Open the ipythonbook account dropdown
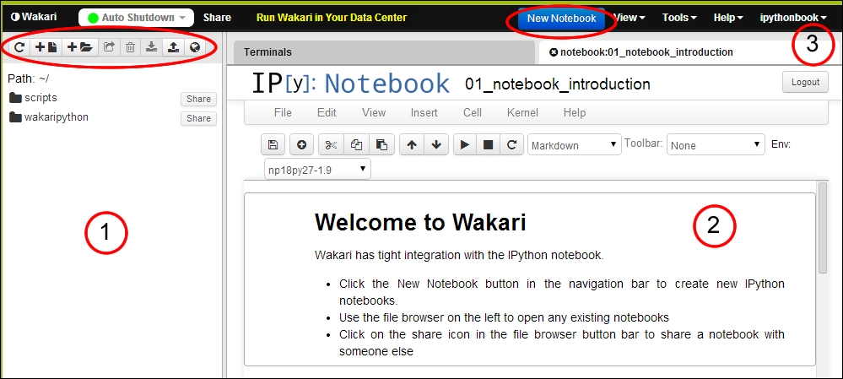 (x=793, y=17)
